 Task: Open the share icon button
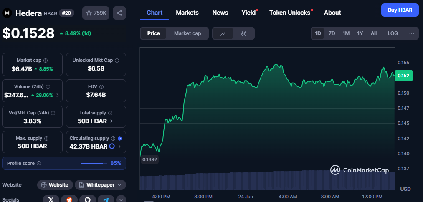119,13
